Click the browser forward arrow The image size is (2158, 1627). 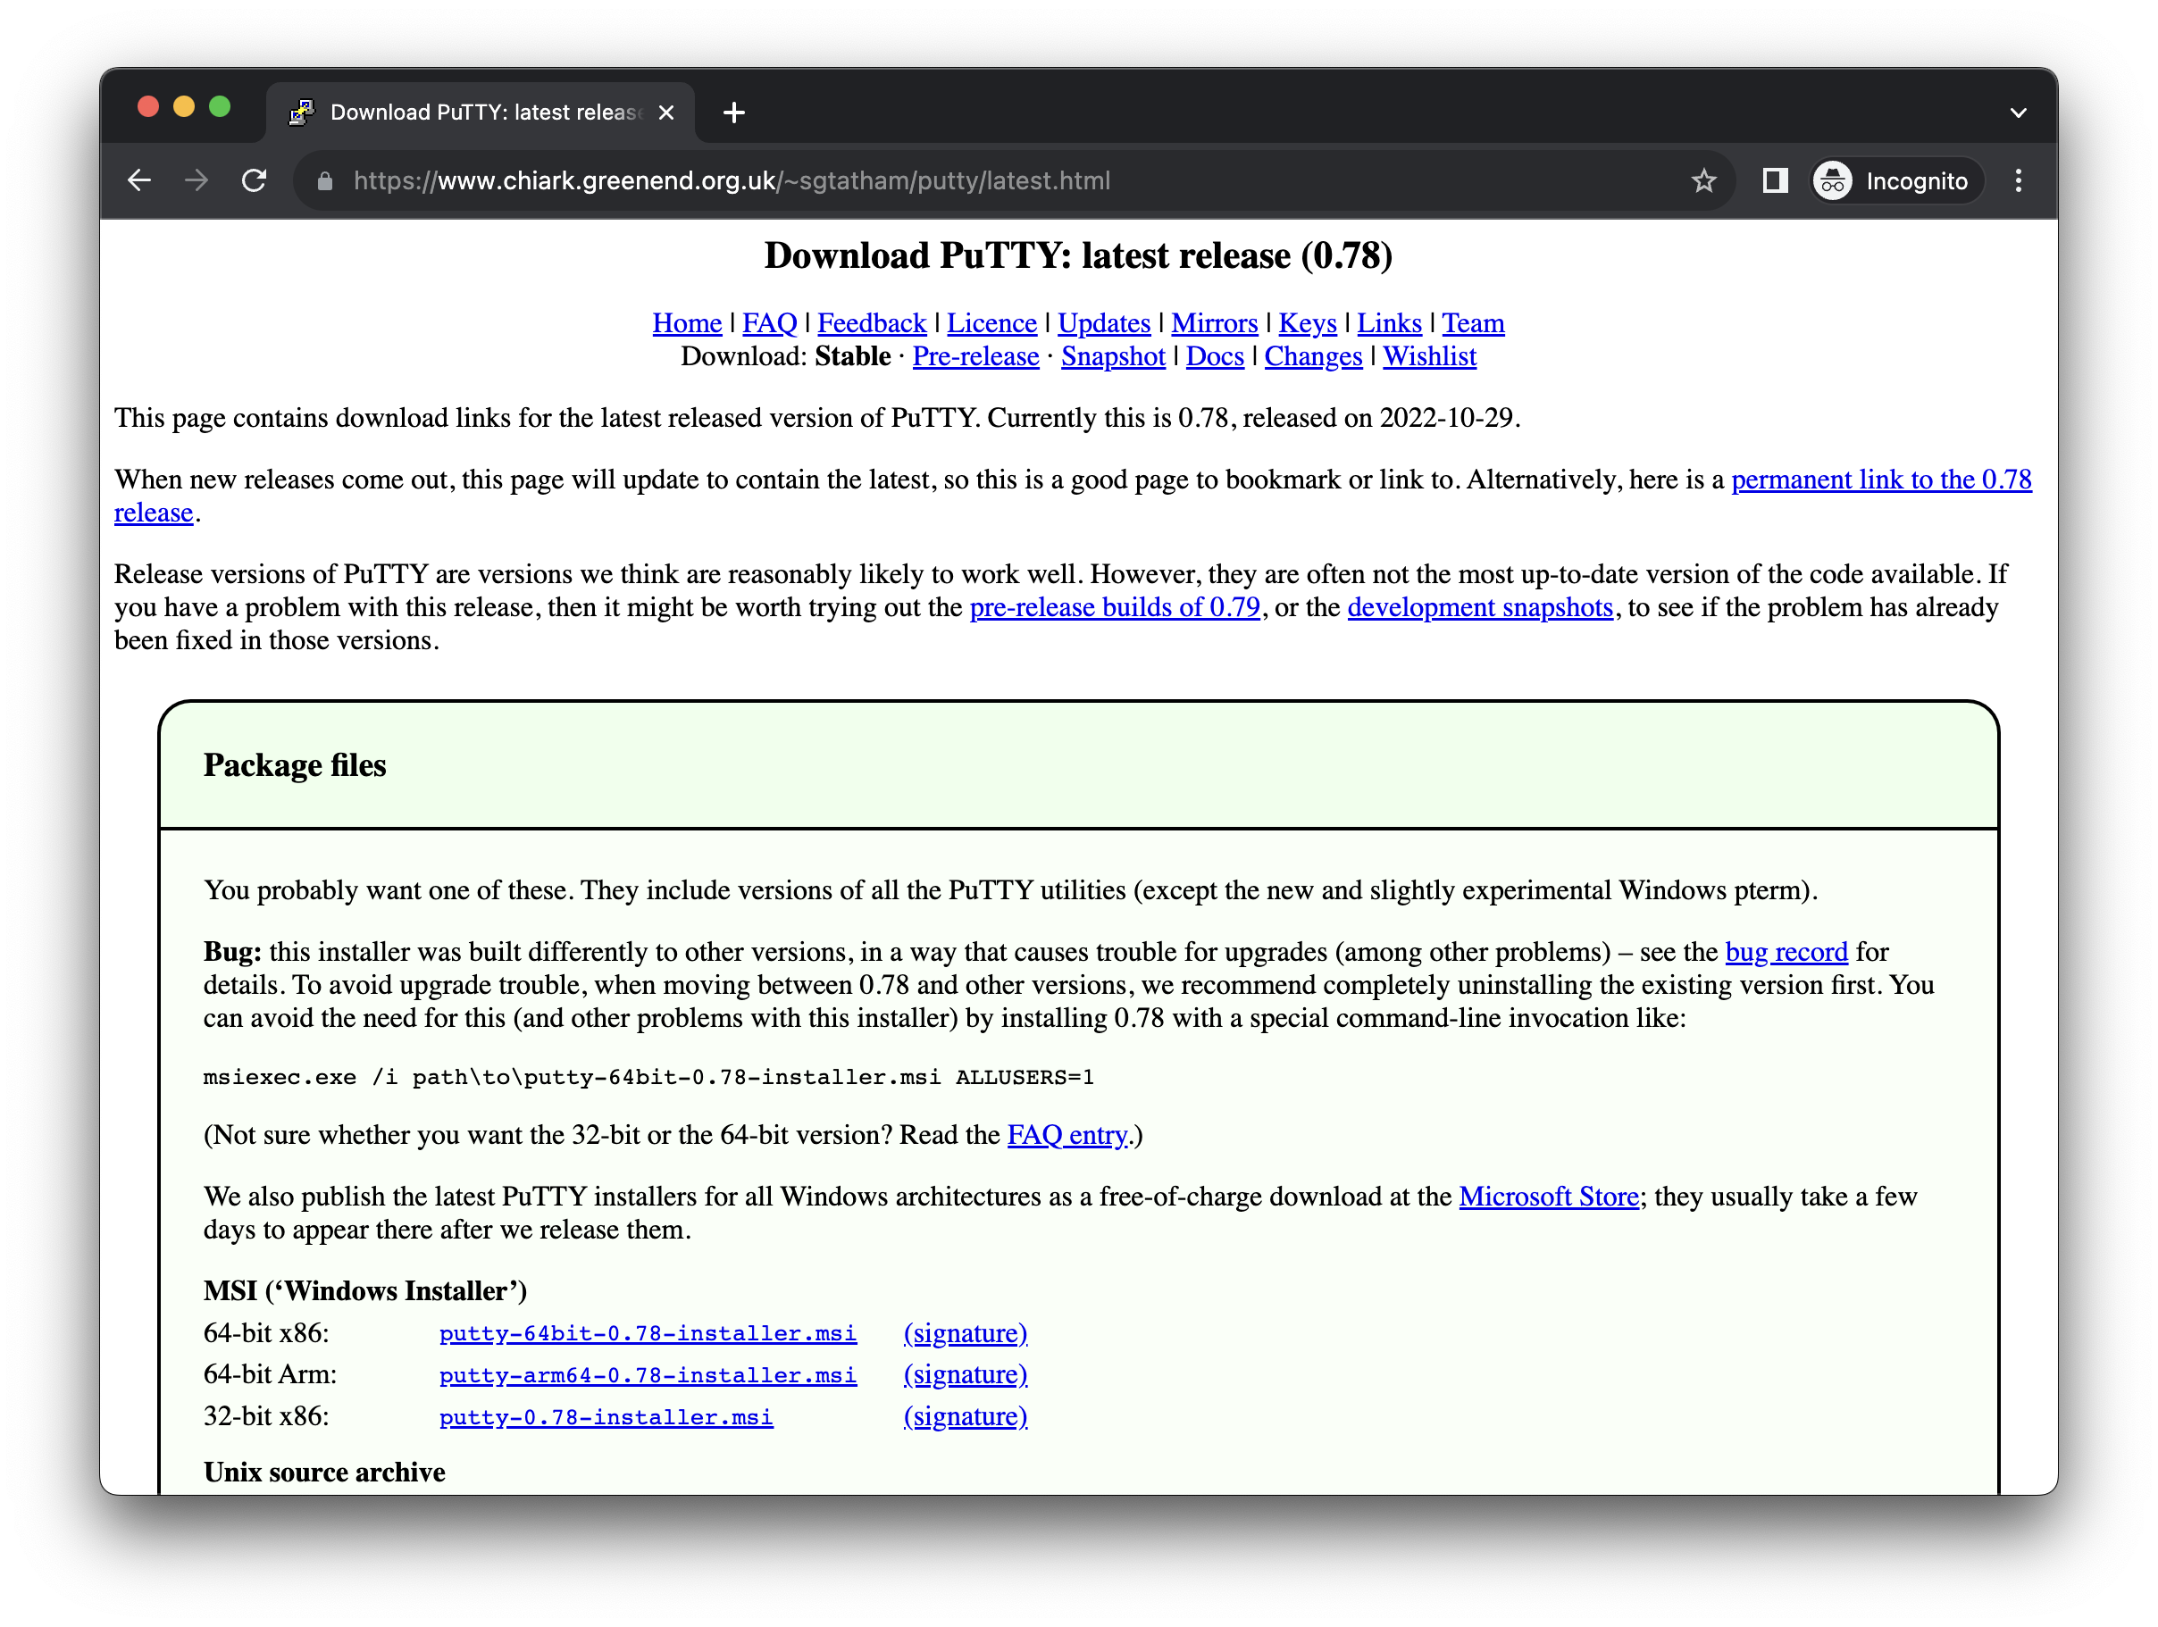click(197, 180)
